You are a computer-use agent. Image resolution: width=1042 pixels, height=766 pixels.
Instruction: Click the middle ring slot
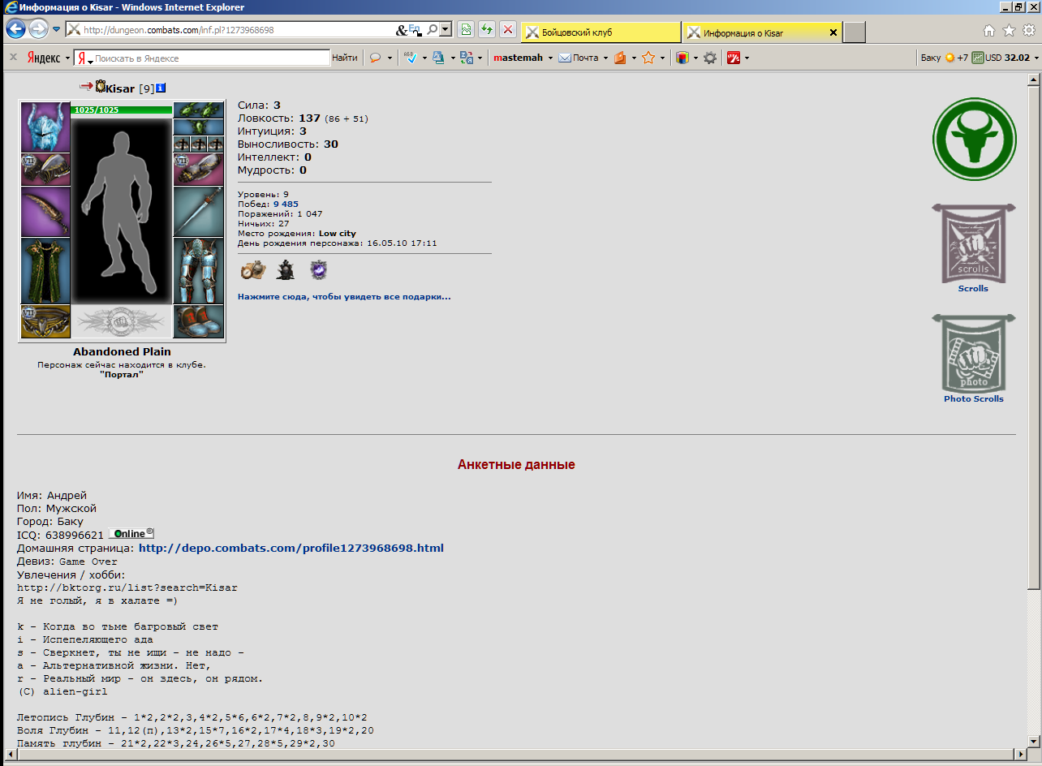198,144
